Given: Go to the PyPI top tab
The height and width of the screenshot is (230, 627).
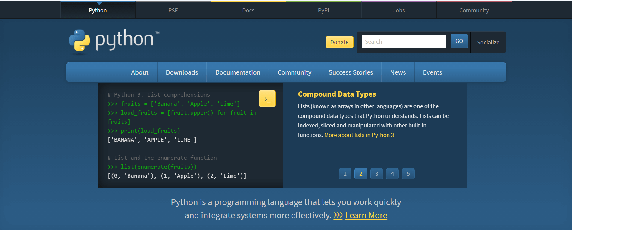Looking at the screenshot, I should pyautogui.click(x=324, y=10).
